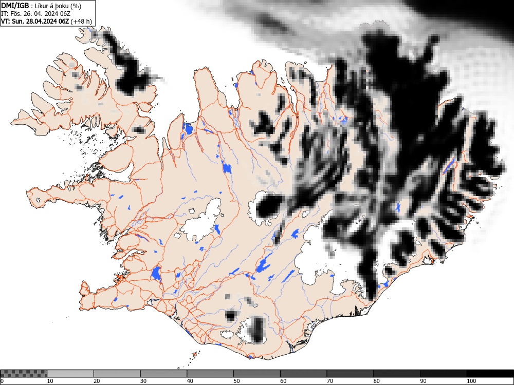Click the "100" legend tick label
The image size is (514, 385).
click(471, 381)
